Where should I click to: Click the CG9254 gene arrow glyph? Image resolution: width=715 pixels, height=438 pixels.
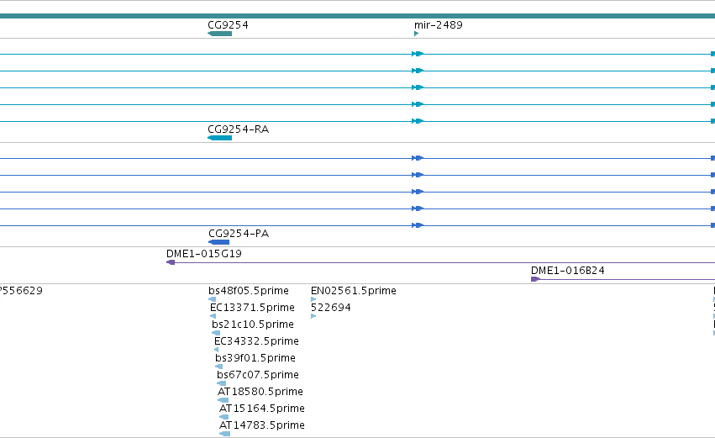(220, 34)
